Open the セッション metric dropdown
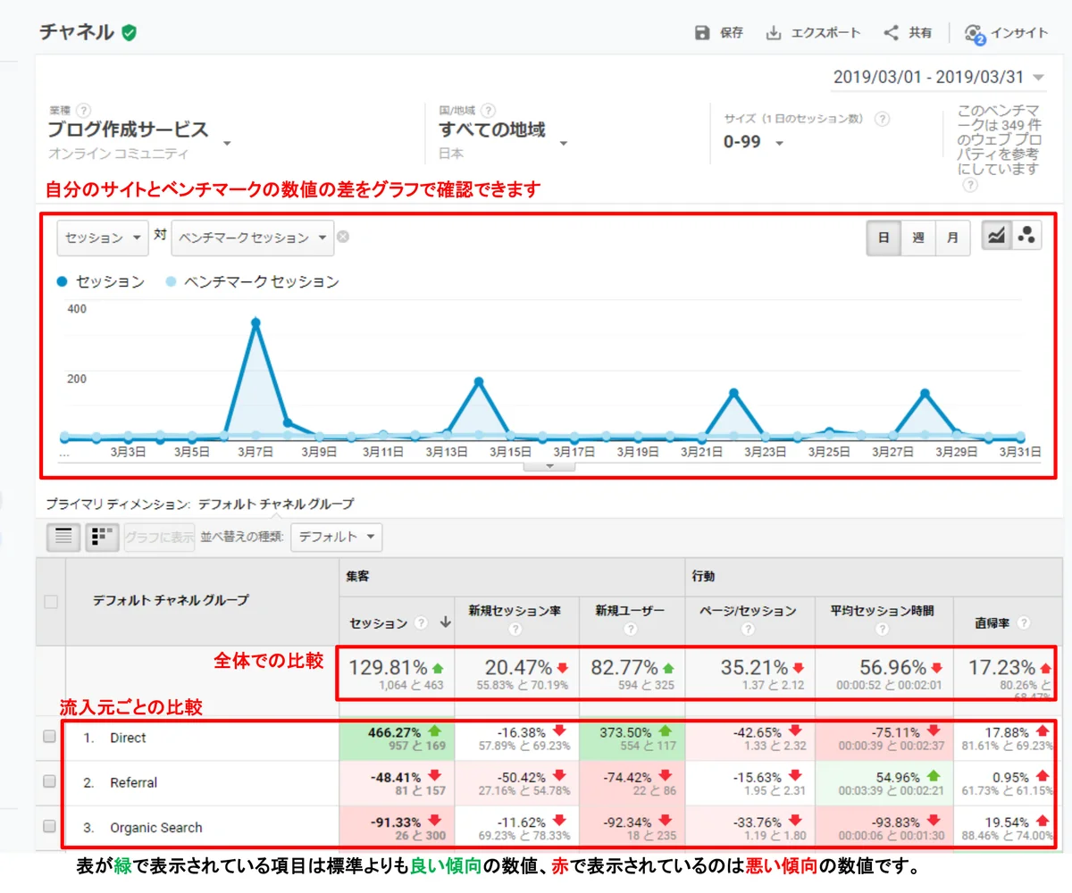 (x=102, y=238)
